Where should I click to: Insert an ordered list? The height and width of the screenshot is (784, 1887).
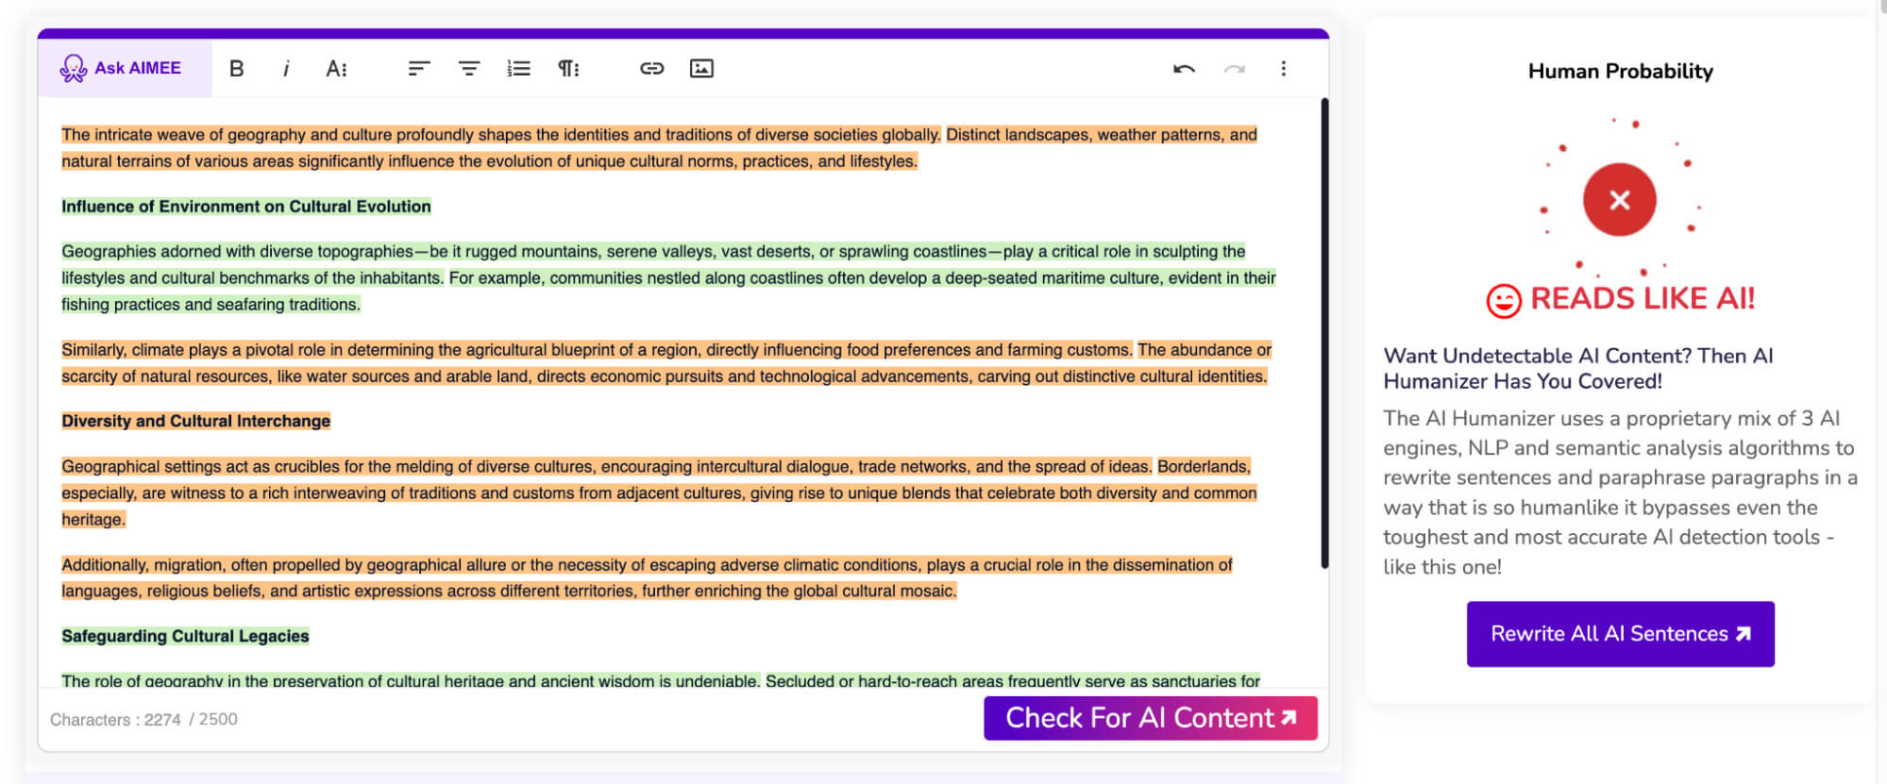click(519, 68)
